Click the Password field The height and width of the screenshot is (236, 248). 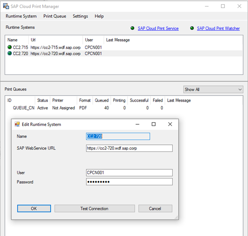tap(129, 182)
